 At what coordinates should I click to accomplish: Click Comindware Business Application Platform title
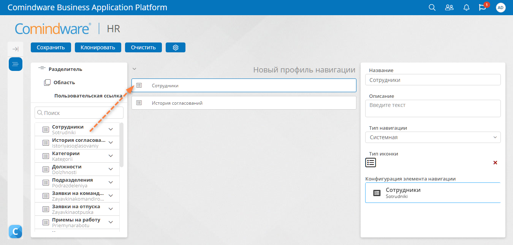(87, 8)
